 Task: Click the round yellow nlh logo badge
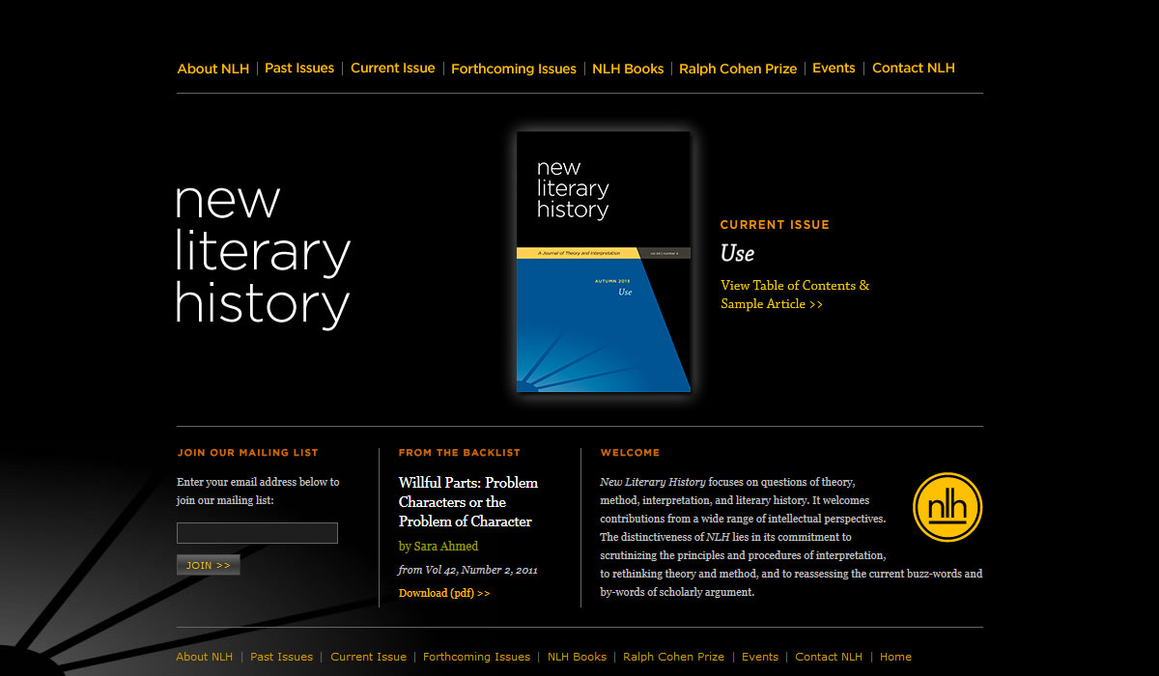point(947,507)
